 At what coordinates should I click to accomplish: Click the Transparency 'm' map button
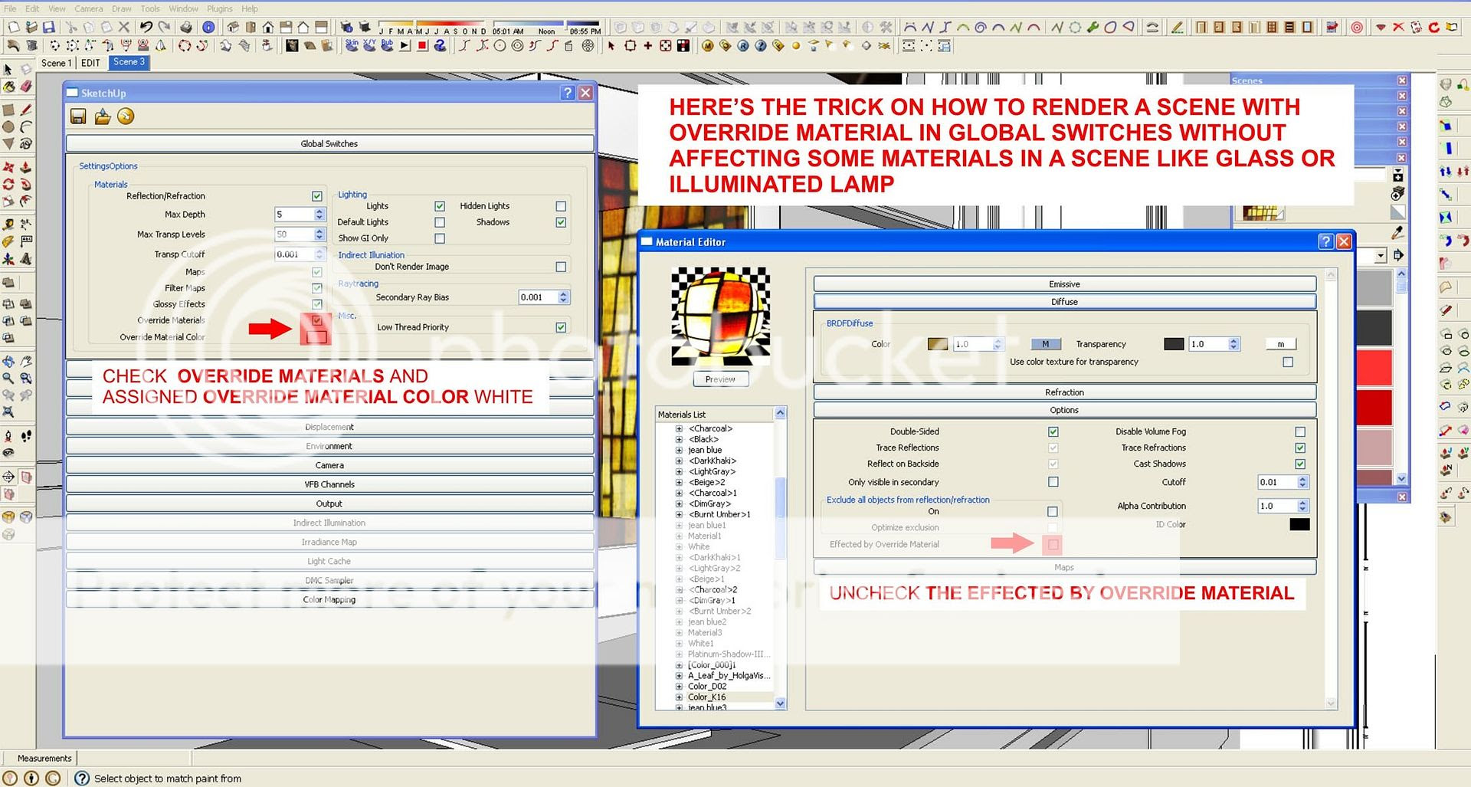[x=1280, y=344]
